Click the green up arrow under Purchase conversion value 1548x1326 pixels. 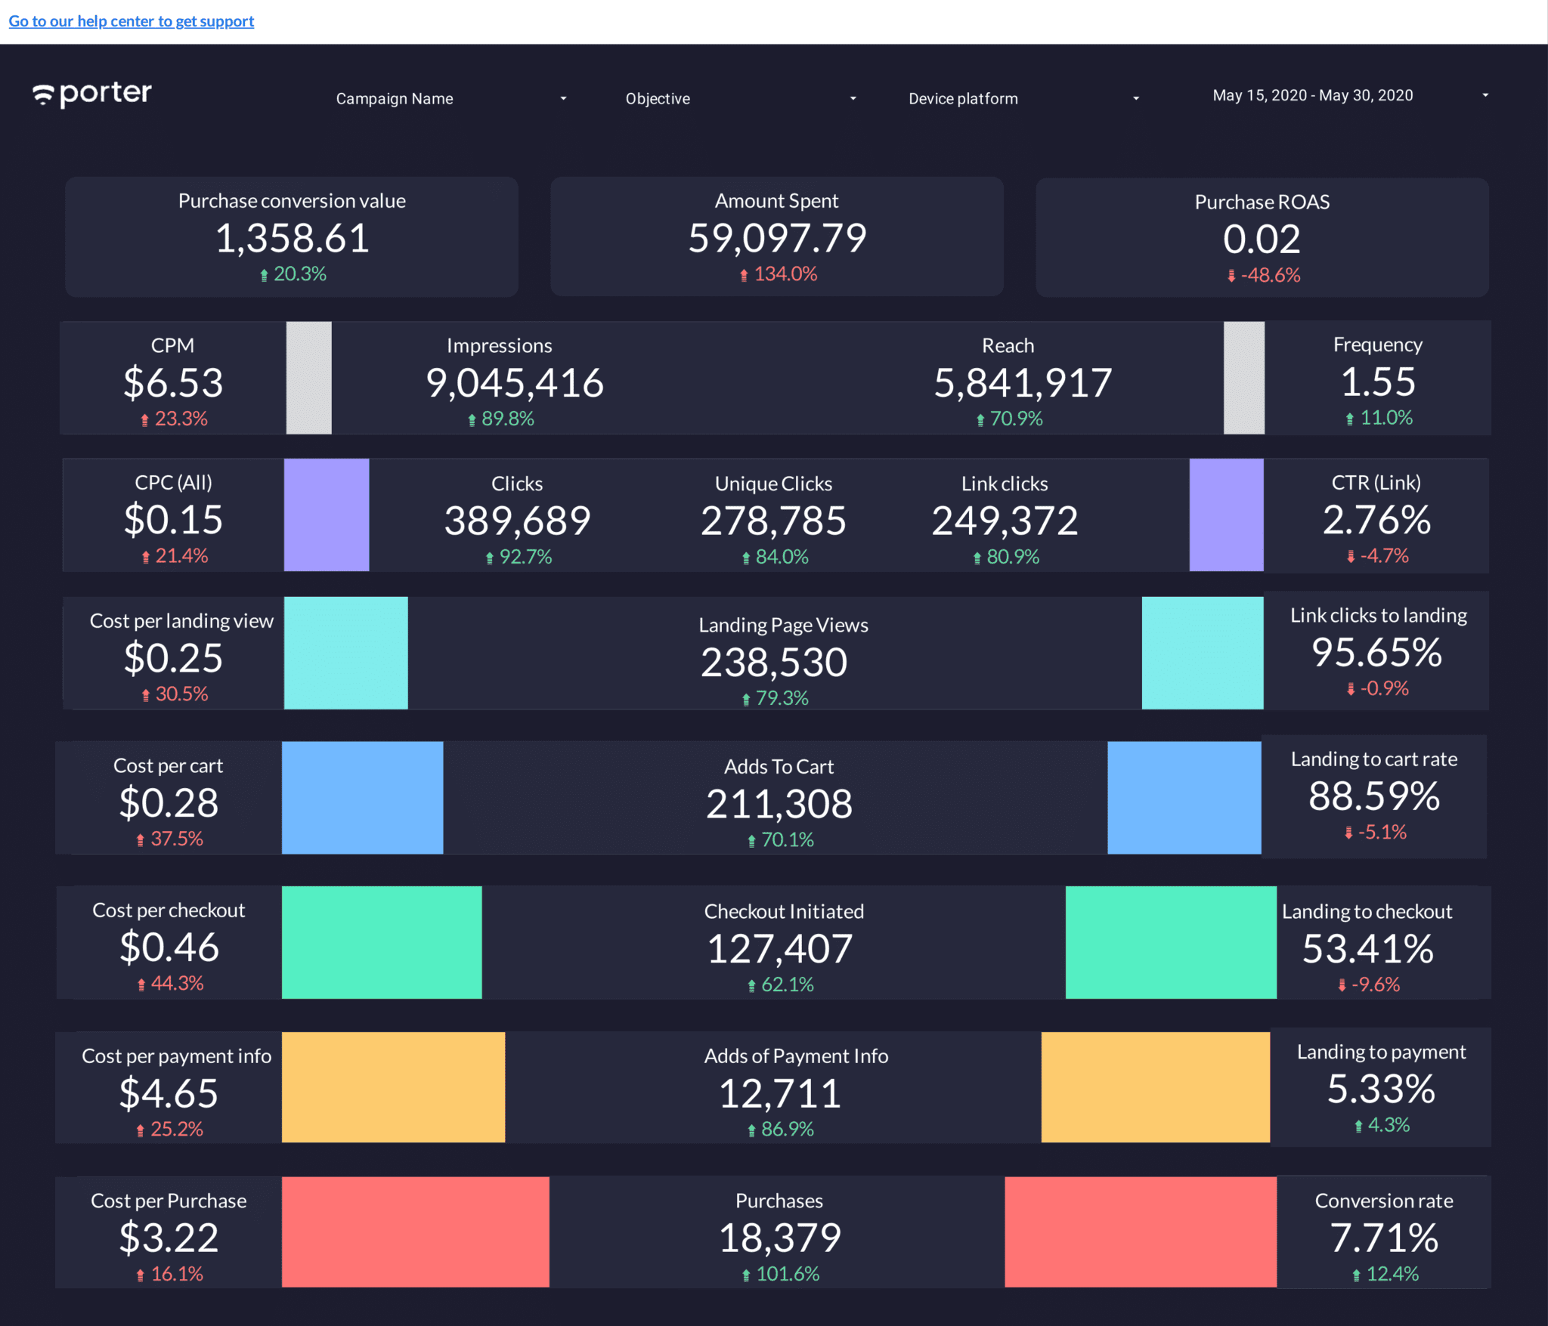[264, 275]
